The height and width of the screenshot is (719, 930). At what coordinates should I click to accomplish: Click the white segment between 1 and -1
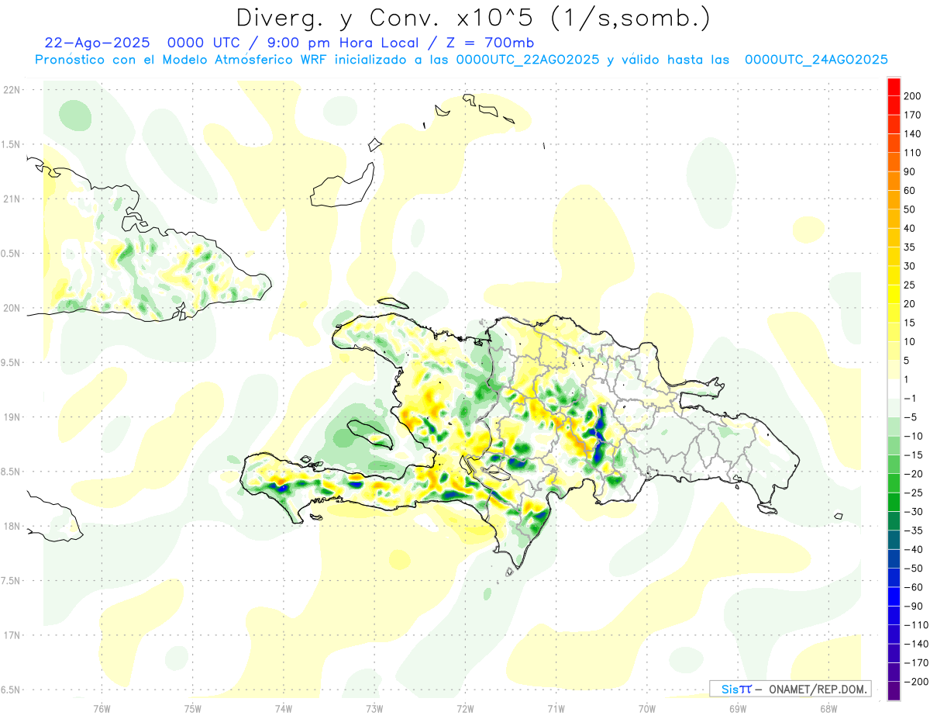tap(894, 389)
